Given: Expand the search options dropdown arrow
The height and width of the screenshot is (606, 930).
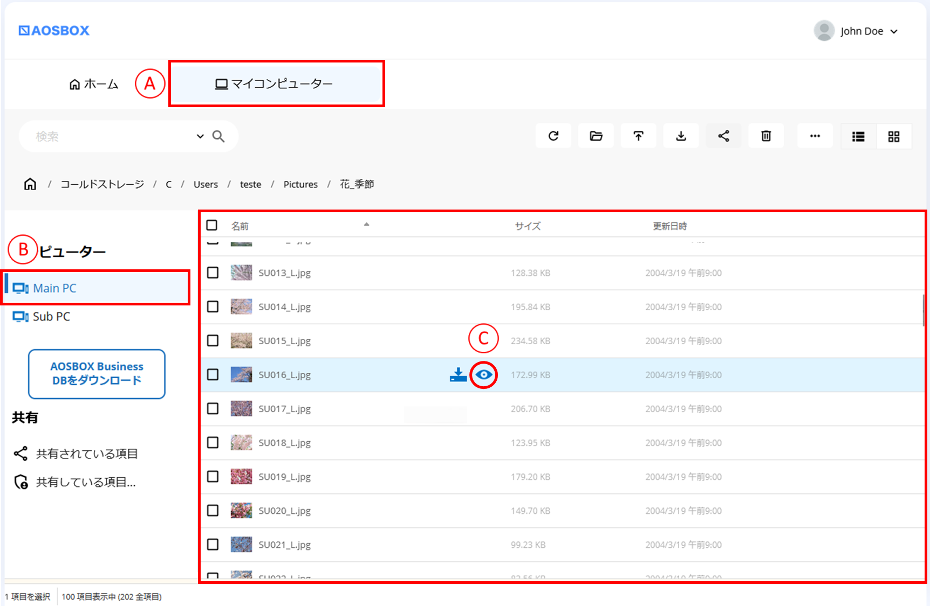Looking at the screenshot, I should click(x=200, y=136).
